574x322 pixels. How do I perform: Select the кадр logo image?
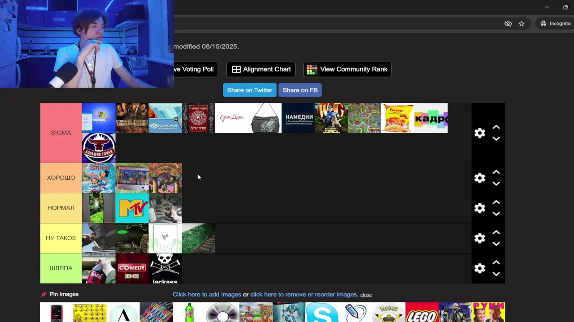pyautogui.click(x=431, y=118)
